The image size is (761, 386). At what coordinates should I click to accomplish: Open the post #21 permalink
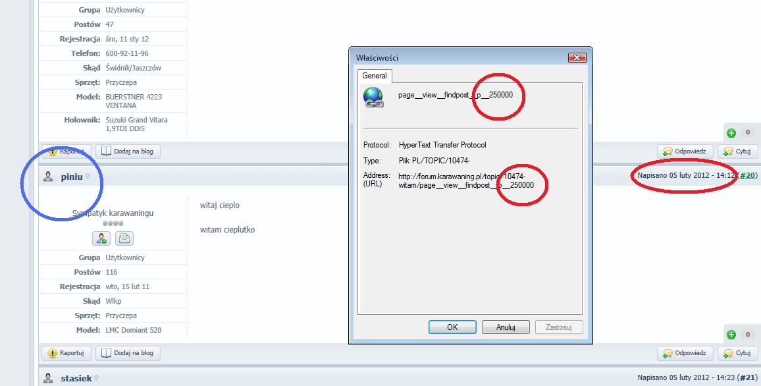click(x=747, y=377)
